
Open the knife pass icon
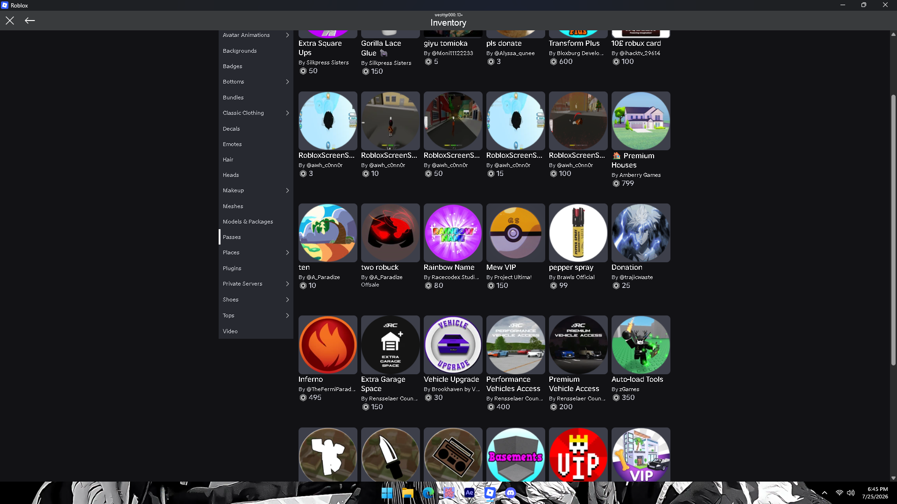coord(390,455)
